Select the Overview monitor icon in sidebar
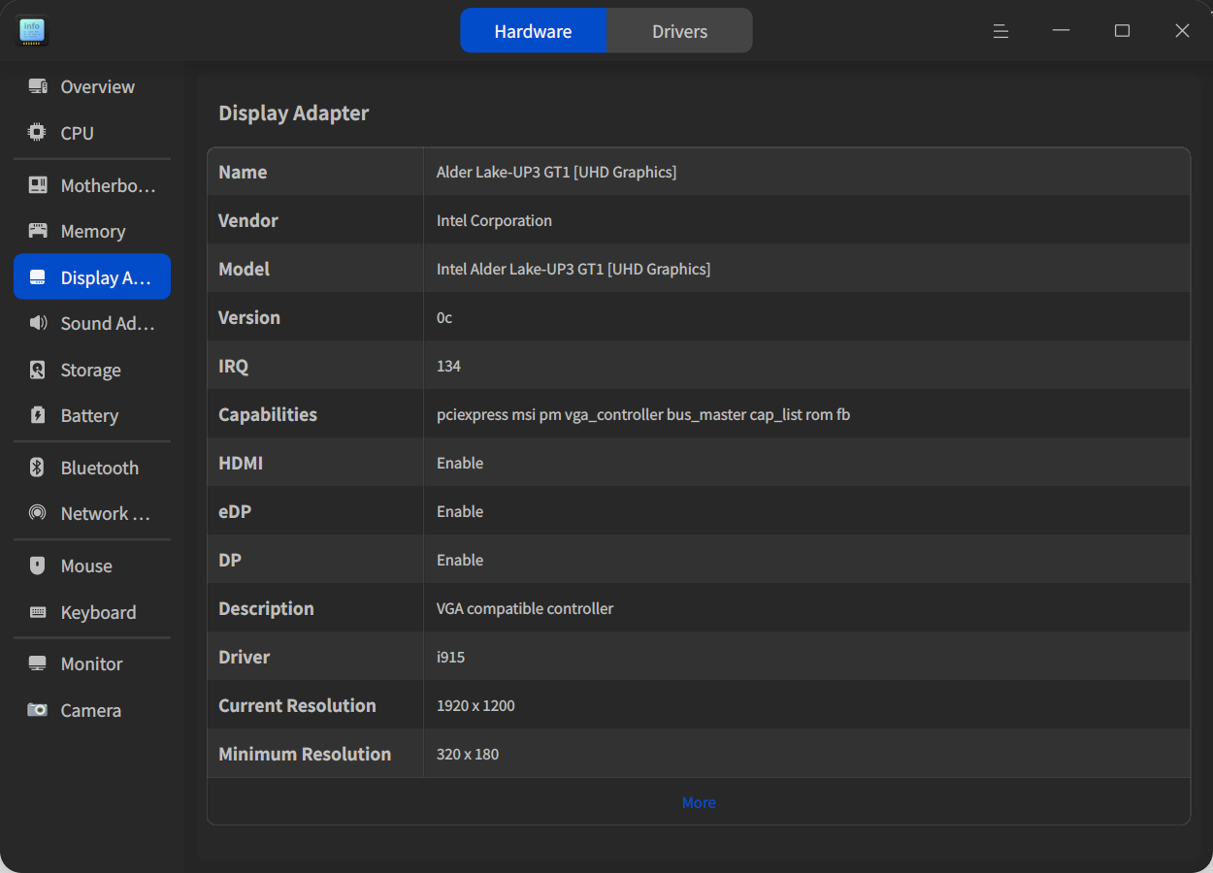Viewport: 1213px width, 873px height. 38,86
